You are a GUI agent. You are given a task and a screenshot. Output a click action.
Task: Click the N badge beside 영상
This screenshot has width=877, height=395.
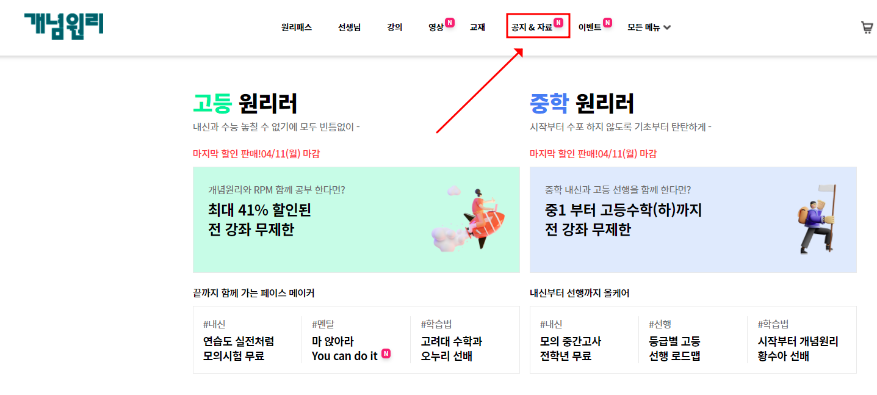[450, 23]
